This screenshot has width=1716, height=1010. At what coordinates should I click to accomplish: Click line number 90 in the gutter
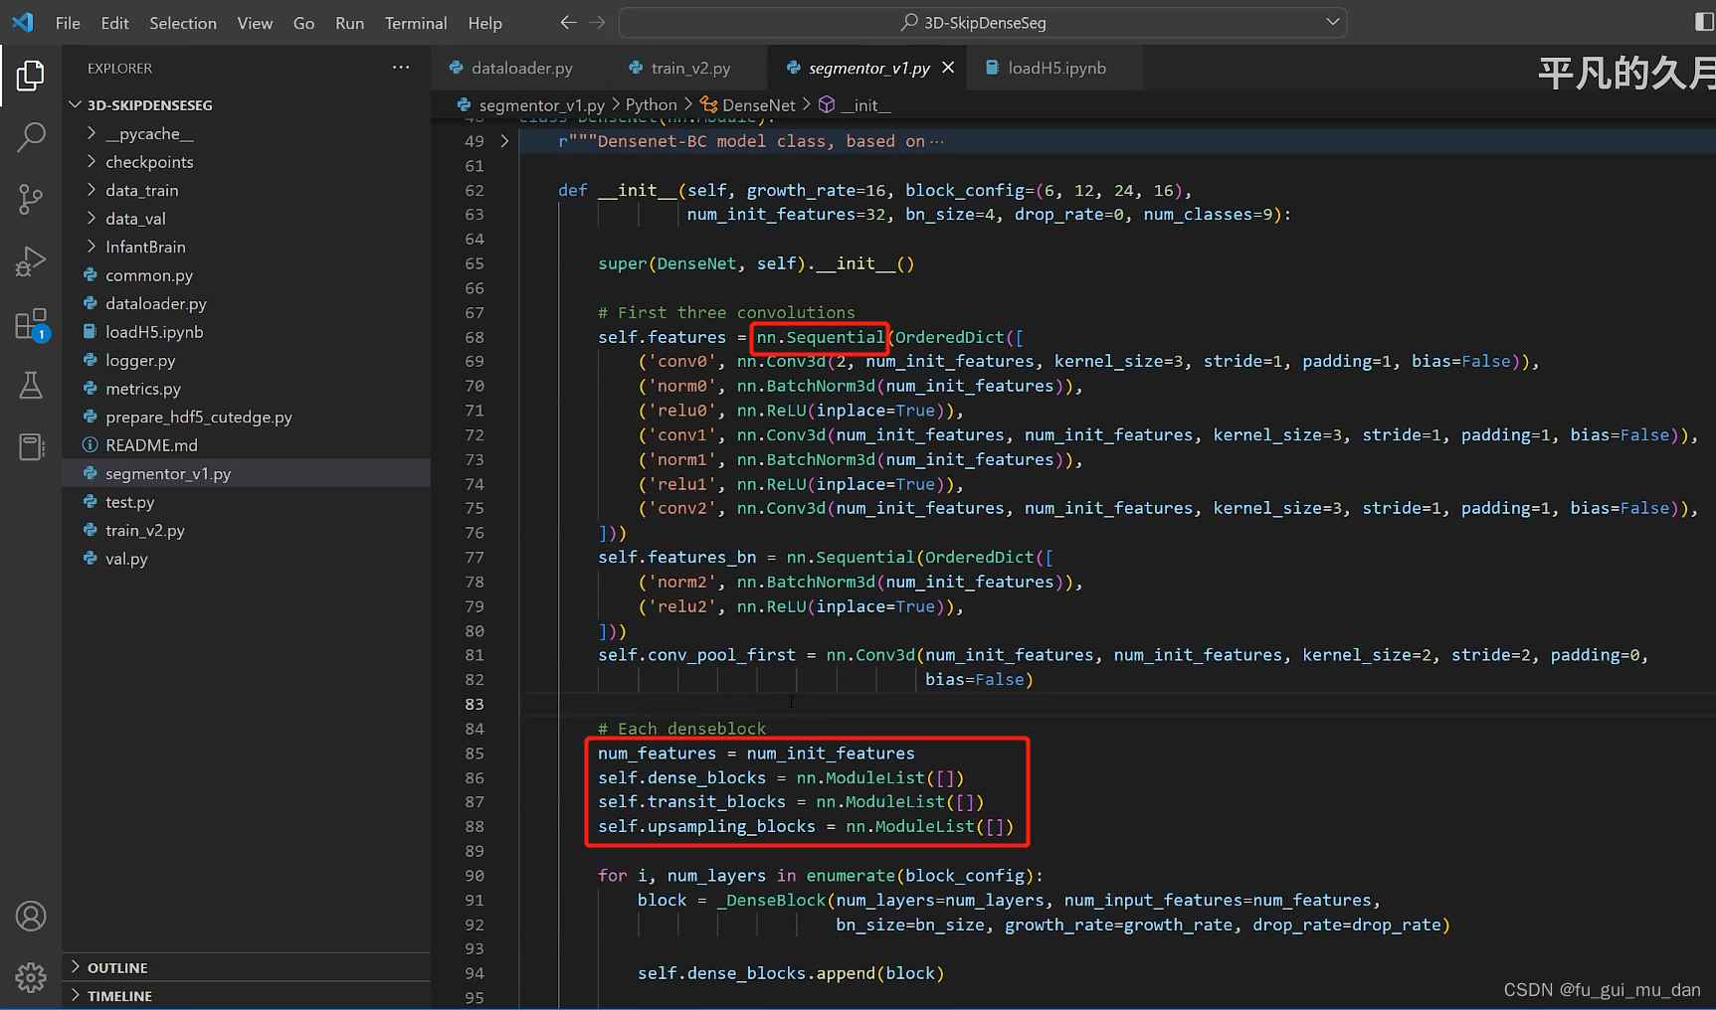pos(475,876)
